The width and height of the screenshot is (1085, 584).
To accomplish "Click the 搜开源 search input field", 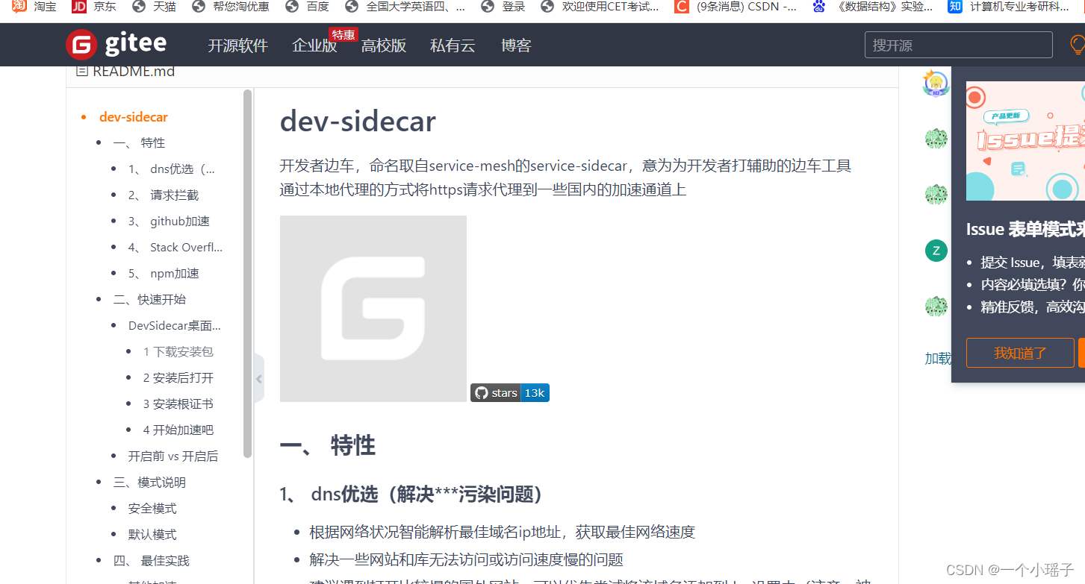I will pos(958,45).
